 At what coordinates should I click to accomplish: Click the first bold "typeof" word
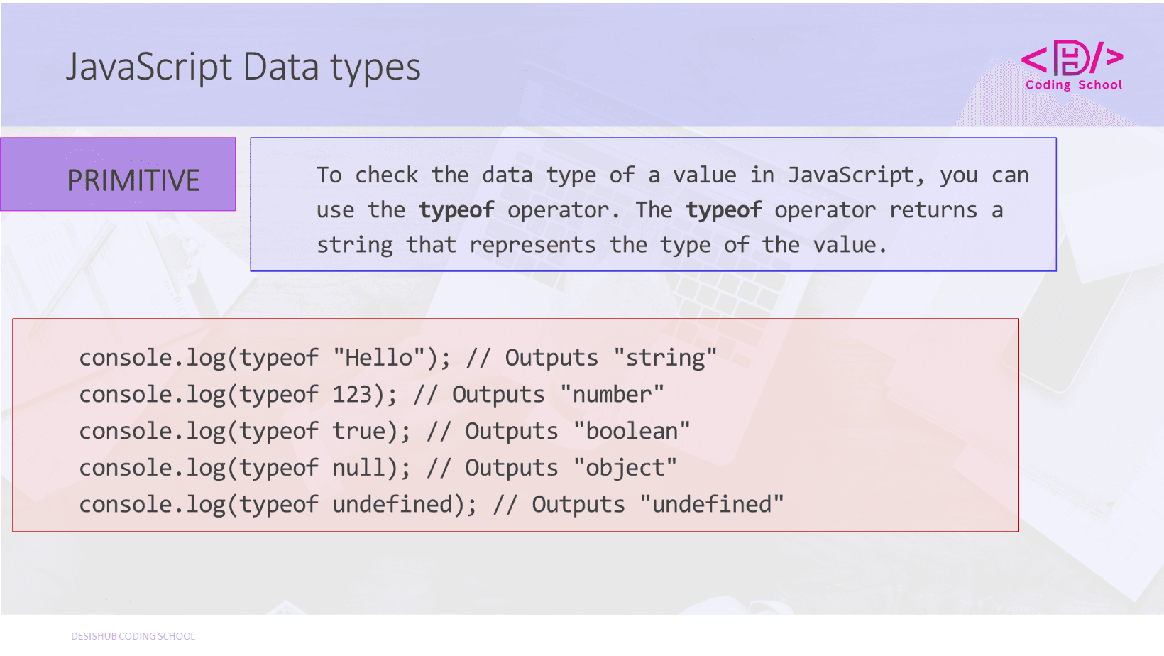pyautogui.click(x=456, y=210)
